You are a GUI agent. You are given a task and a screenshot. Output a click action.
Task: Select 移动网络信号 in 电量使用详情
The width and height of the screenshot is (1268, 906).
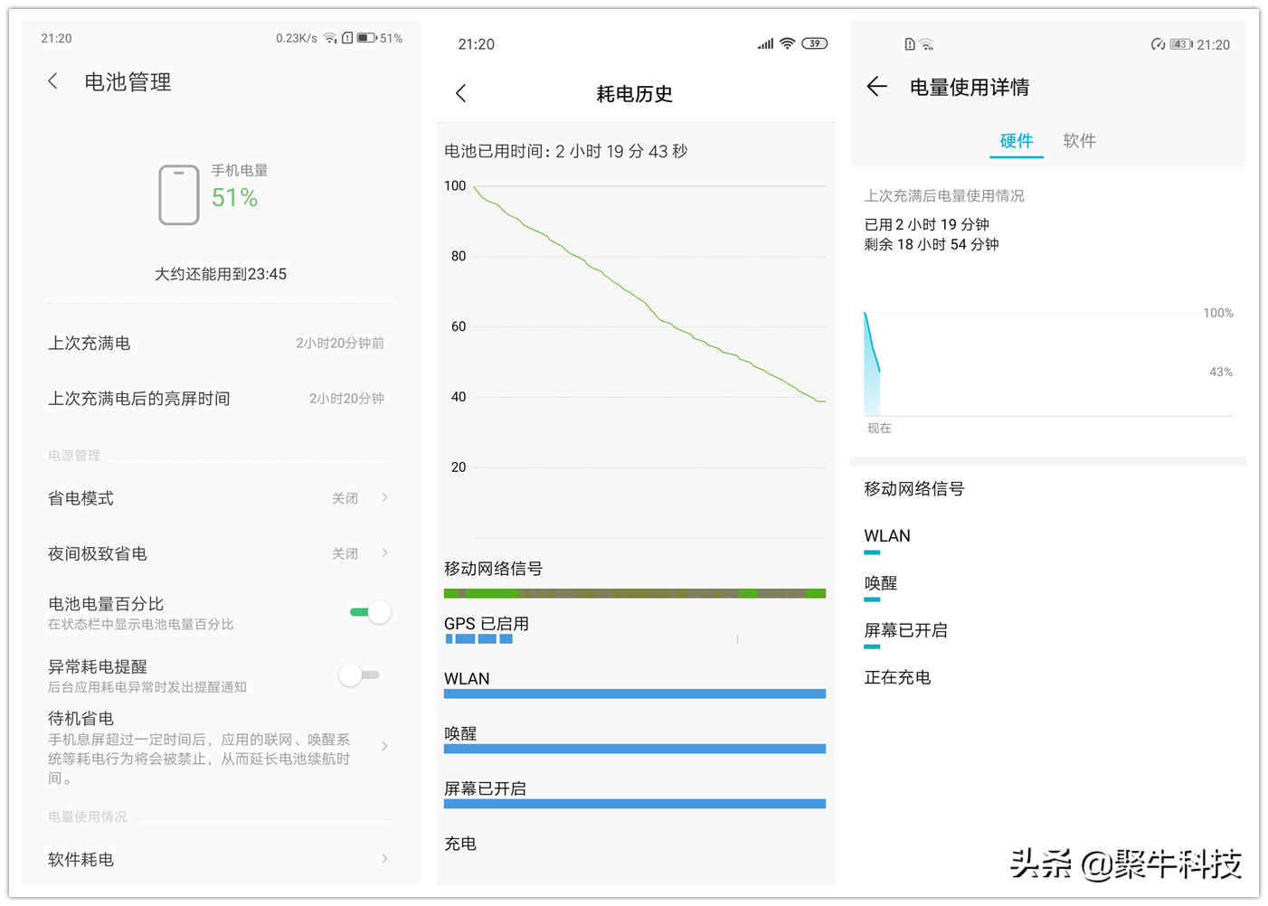[x=914, y=489]
